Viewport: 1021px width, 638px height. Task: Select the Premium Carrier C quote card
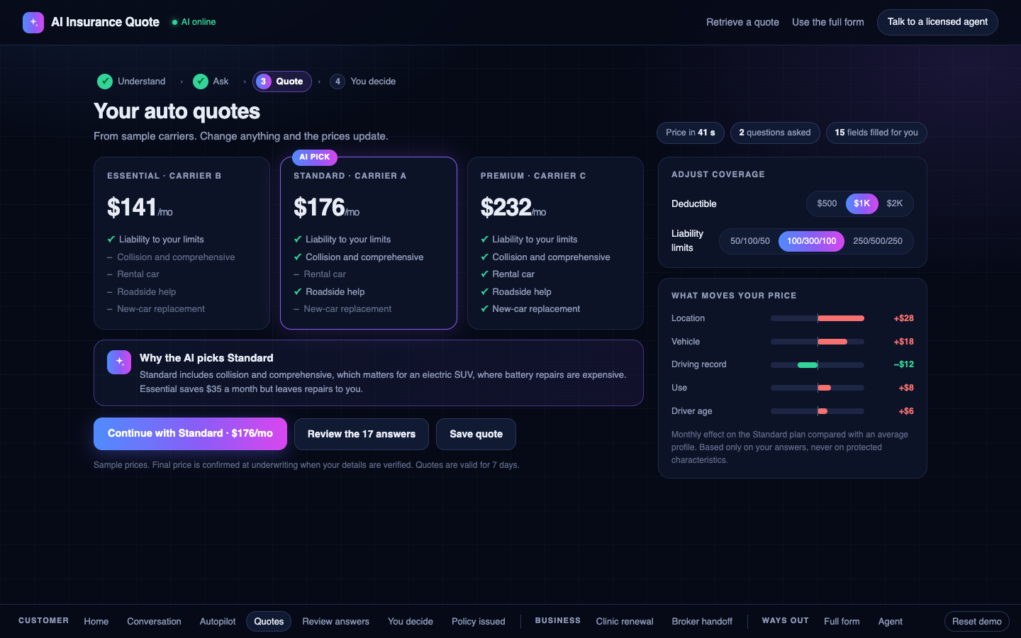pos(555,243)
